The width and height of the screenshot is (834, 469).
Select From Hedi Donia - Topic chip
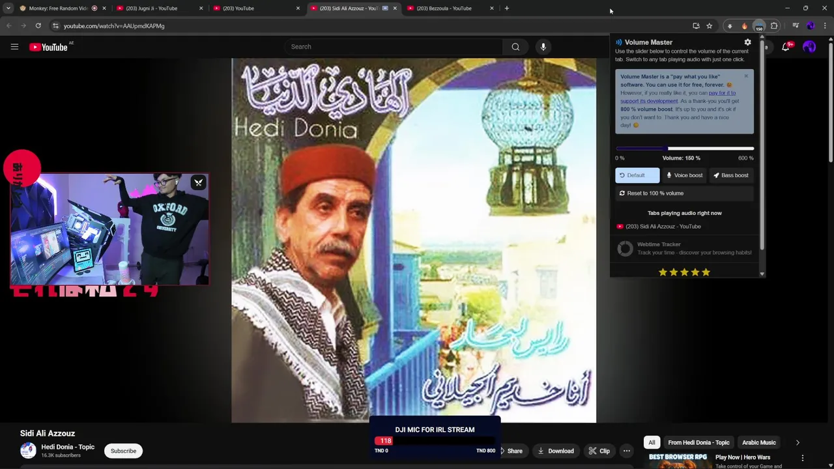pyautogui.click(x=698, y=443)
